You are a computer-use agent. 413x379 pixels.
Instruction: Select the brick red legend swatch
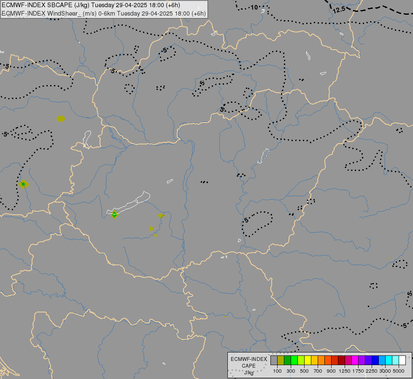pos(335,360)
